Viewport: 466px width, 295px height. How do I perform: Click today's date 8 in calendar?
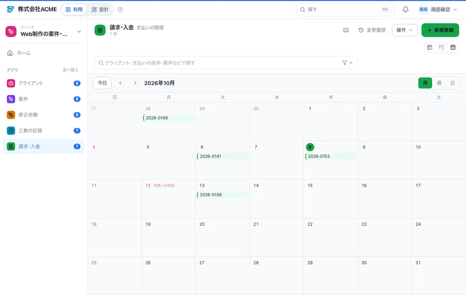tap(310, 147)
